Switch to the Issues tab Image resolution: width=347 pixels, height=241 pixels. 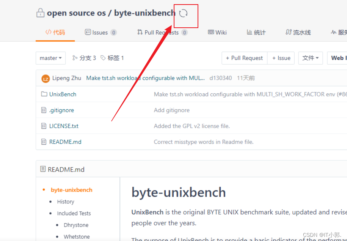101,33
